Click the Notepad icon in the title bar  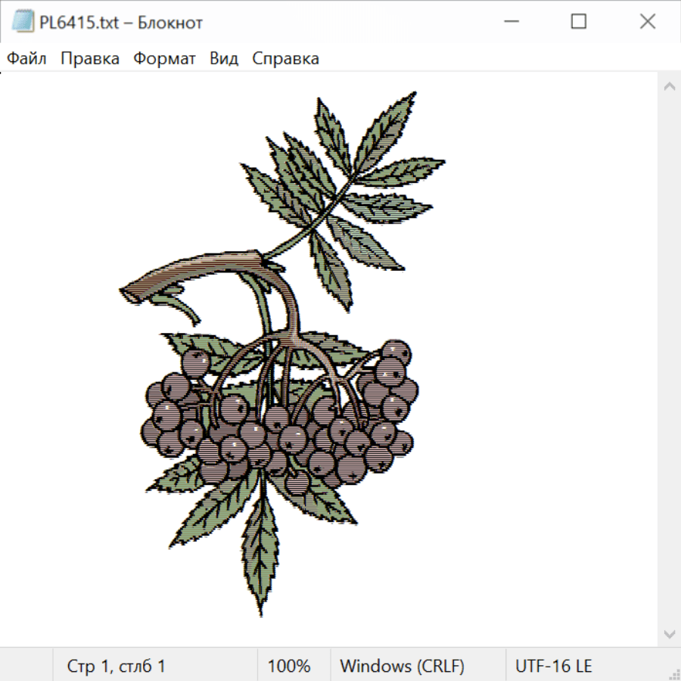pyautogui.click(x=23, y=23)
